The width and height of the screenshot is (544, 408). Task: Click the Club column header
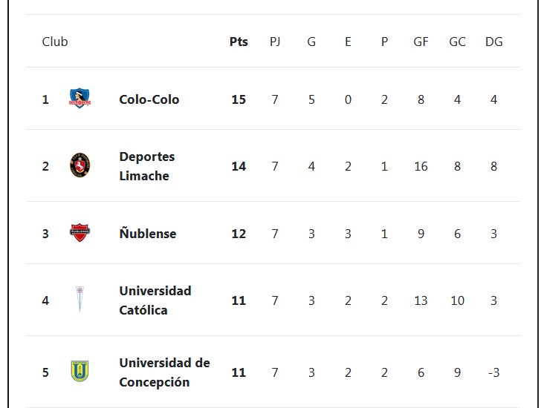point(55,42)
